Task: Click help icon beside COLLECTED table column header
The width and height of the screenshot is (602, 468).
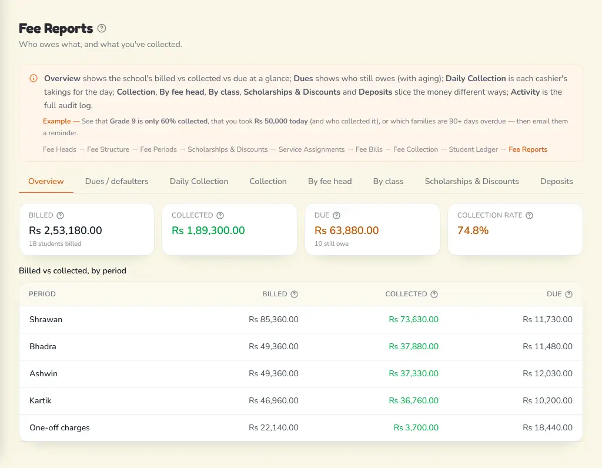Action: click(434, 294)
